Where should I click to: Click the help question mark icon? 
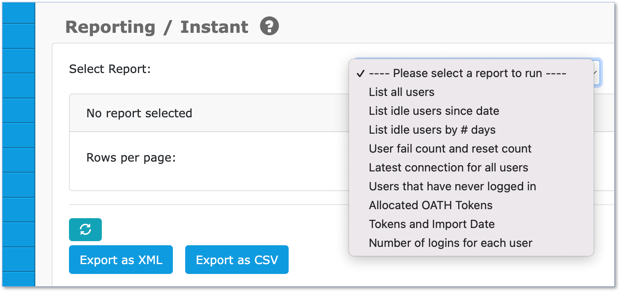point(269,27)
